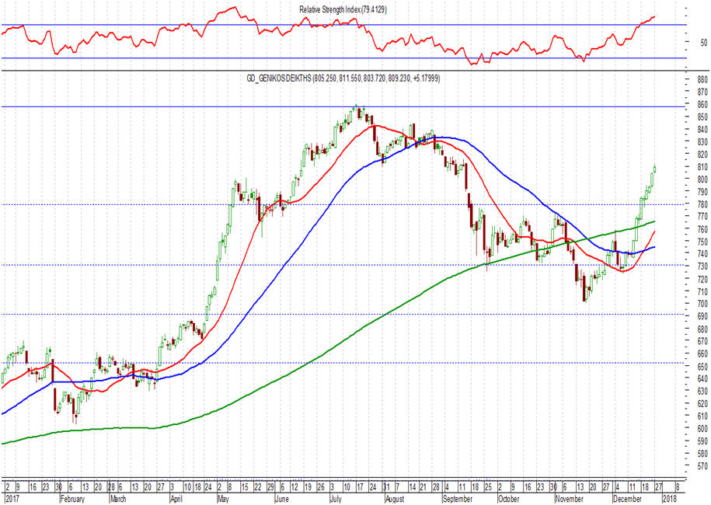Select the 600 price axis label

[702, 428]
